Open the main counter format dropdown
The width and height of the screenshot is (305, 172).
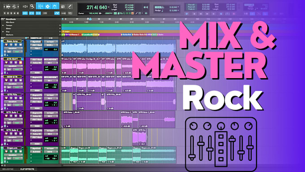[109, 8]
